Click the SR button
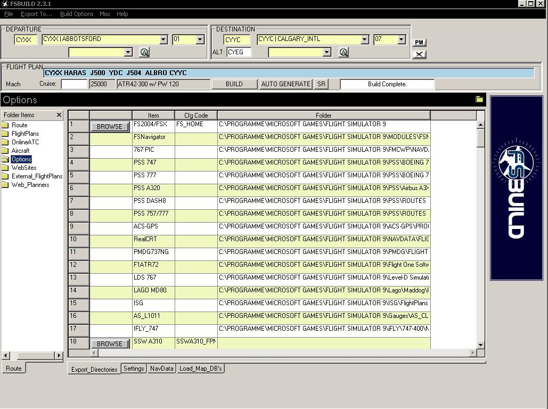The width and height of the screenshot is (548, 409). (321, 84)
